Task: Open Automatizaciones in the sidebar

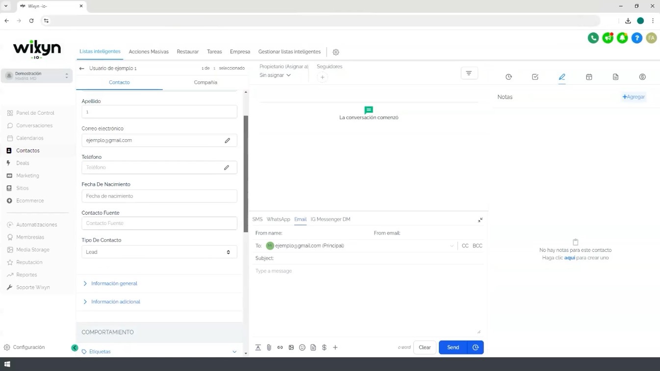Action: tap(37, 225)
